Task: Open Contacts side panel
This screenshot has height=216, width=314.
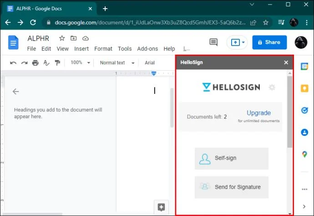Action: (304, 132)
